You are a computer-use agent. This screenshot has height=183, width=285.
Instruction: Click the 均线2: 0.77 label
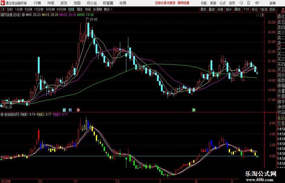(x=44, y=114)
